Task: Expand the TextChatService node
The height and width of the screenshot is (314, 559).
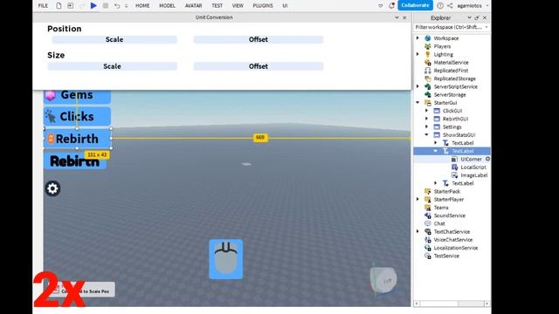Action: point(418,231)
